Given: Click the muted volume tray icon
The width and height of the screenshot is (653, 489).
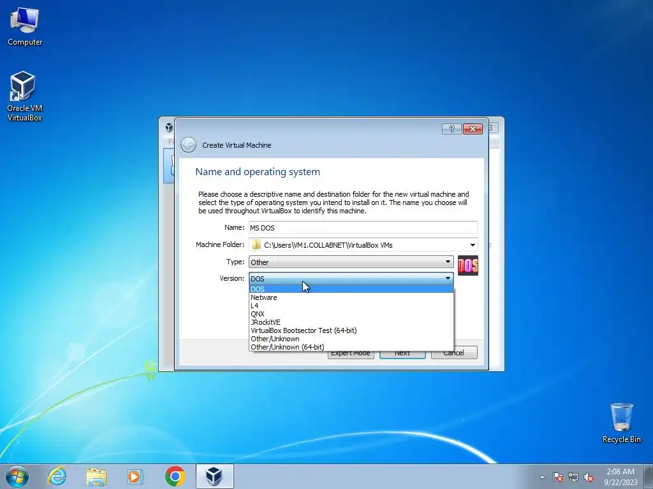Looking at the screenshot, I should [589, 477].
